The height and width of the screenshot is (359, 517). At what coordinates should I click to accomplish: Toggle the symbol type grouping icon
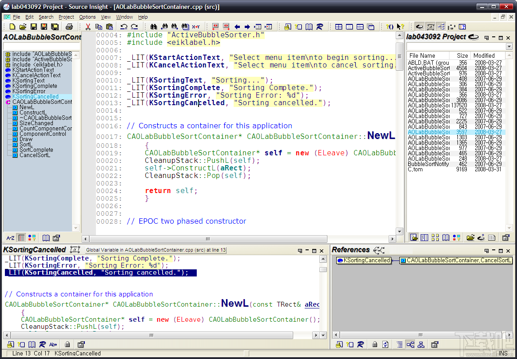(31, 237)
